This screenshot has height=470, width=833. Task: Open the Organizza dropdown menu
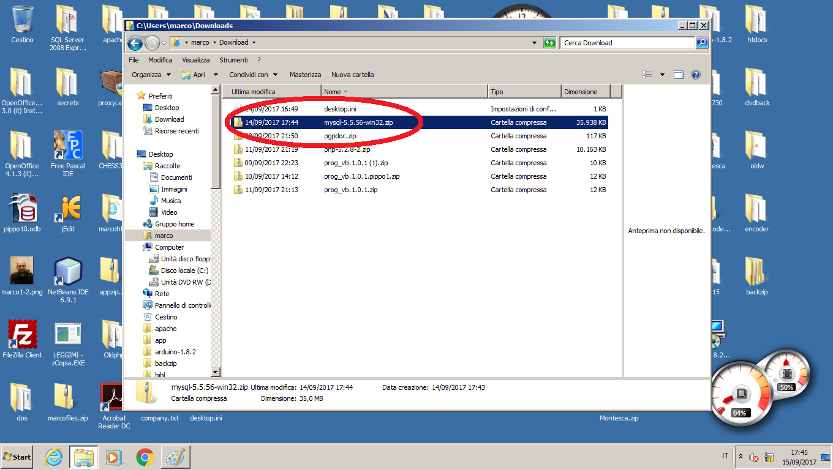(151, 75)
